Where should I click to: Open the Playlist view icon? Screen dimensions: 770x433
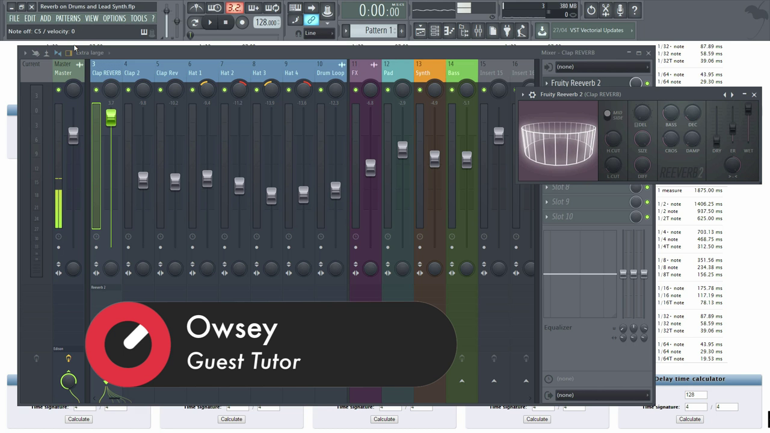pyautogui.click(x=420, y=31)
